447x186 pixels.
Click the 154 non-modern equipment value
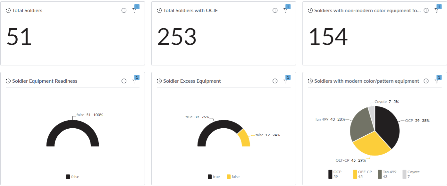pos(328,37)
